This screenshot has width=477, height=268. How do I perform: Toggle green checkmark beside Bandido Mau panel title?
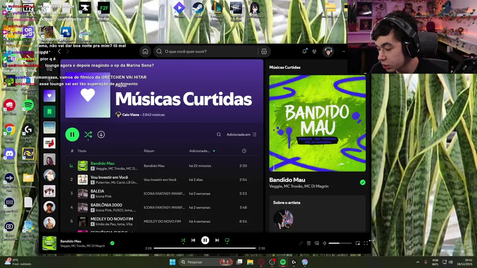coord(363,182)
